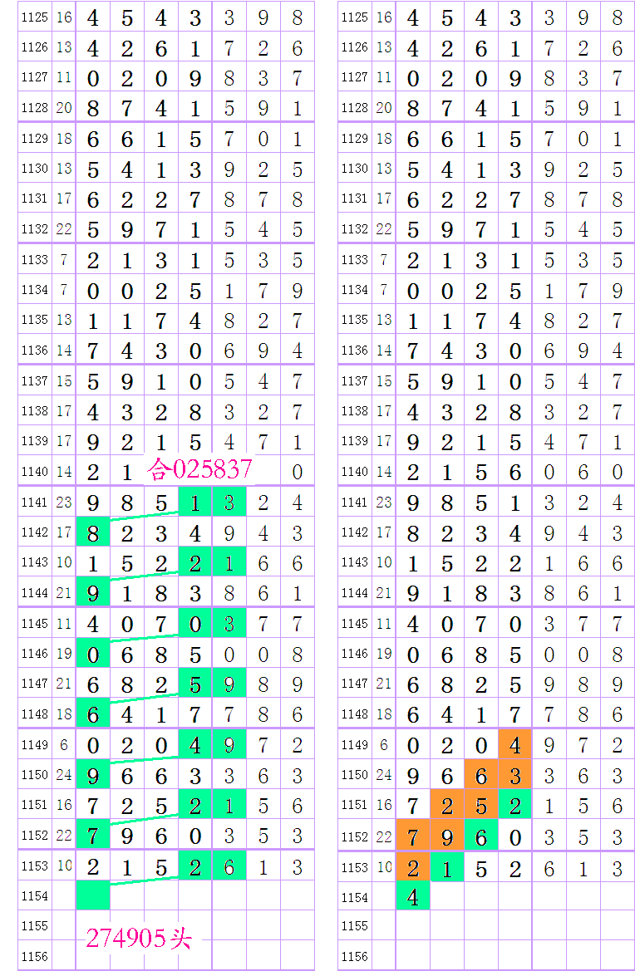Click the pink text 合025837
The width and height of the screenshot is (635, 971).
(199, 470)
